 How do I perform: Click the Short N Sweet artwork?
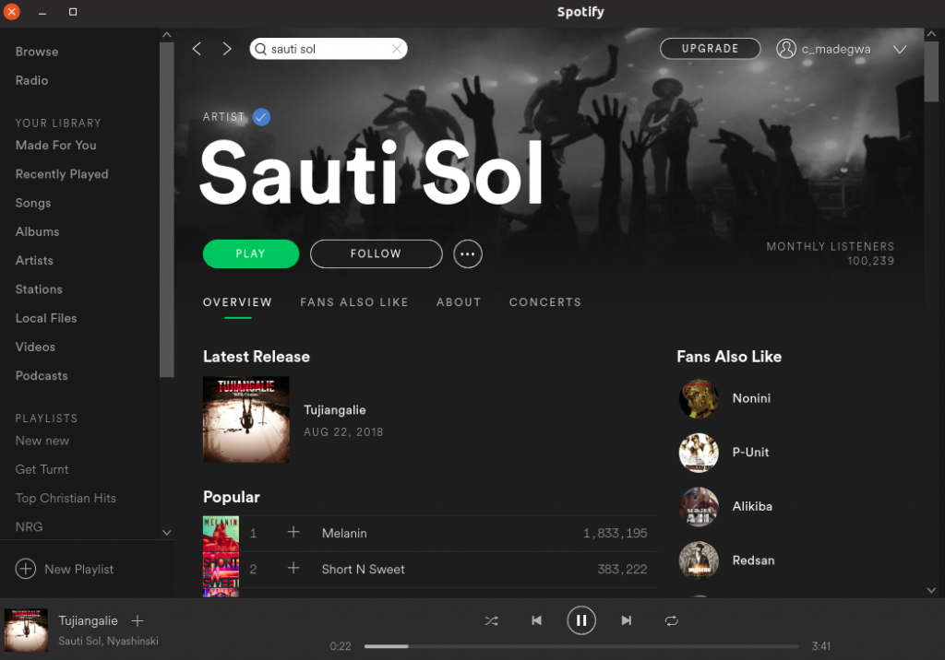pyautogui.click(x=221, y=570)
